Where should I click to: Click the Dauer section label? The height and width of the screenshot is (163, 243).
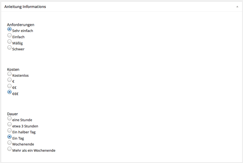[12, 114]
